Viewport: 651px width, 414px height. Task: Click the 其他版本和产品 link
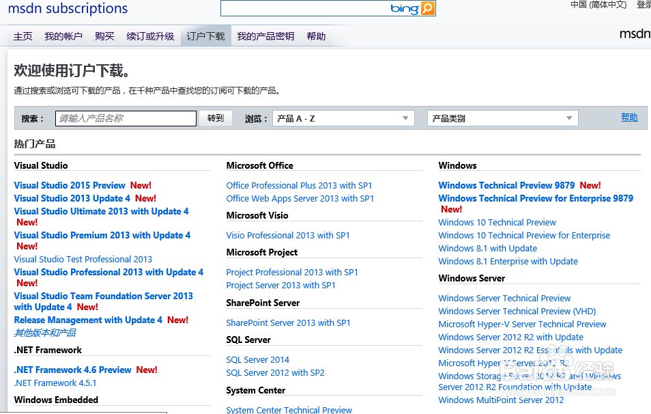pos(45,333)
